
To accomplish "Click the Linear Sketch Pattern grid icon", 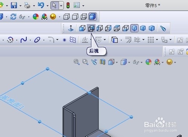I will tap(151, 40).
